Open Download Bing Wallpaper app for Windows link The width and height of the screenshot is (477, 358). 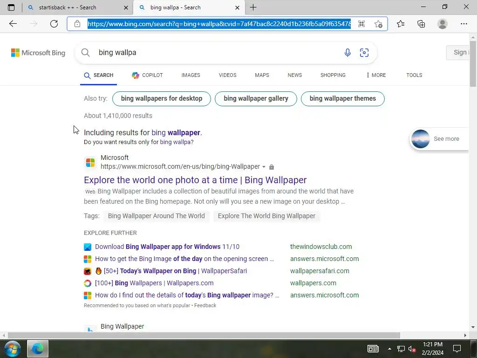167,247
